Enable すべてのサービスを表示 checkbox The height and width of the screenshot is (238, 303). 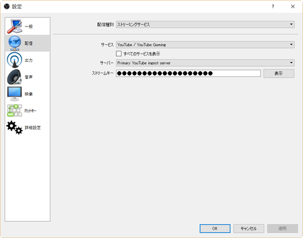[x=119, y=54]
